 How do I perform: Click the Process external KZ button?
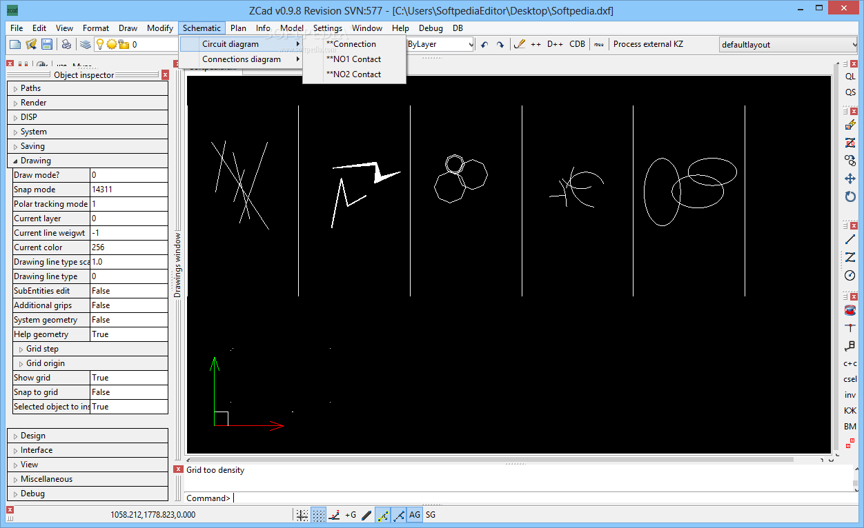point(648,44)
